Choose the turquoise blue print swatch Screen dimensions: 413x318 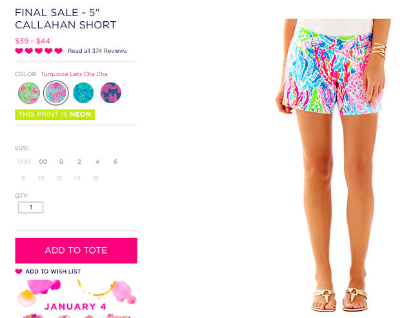pos(83,93)
